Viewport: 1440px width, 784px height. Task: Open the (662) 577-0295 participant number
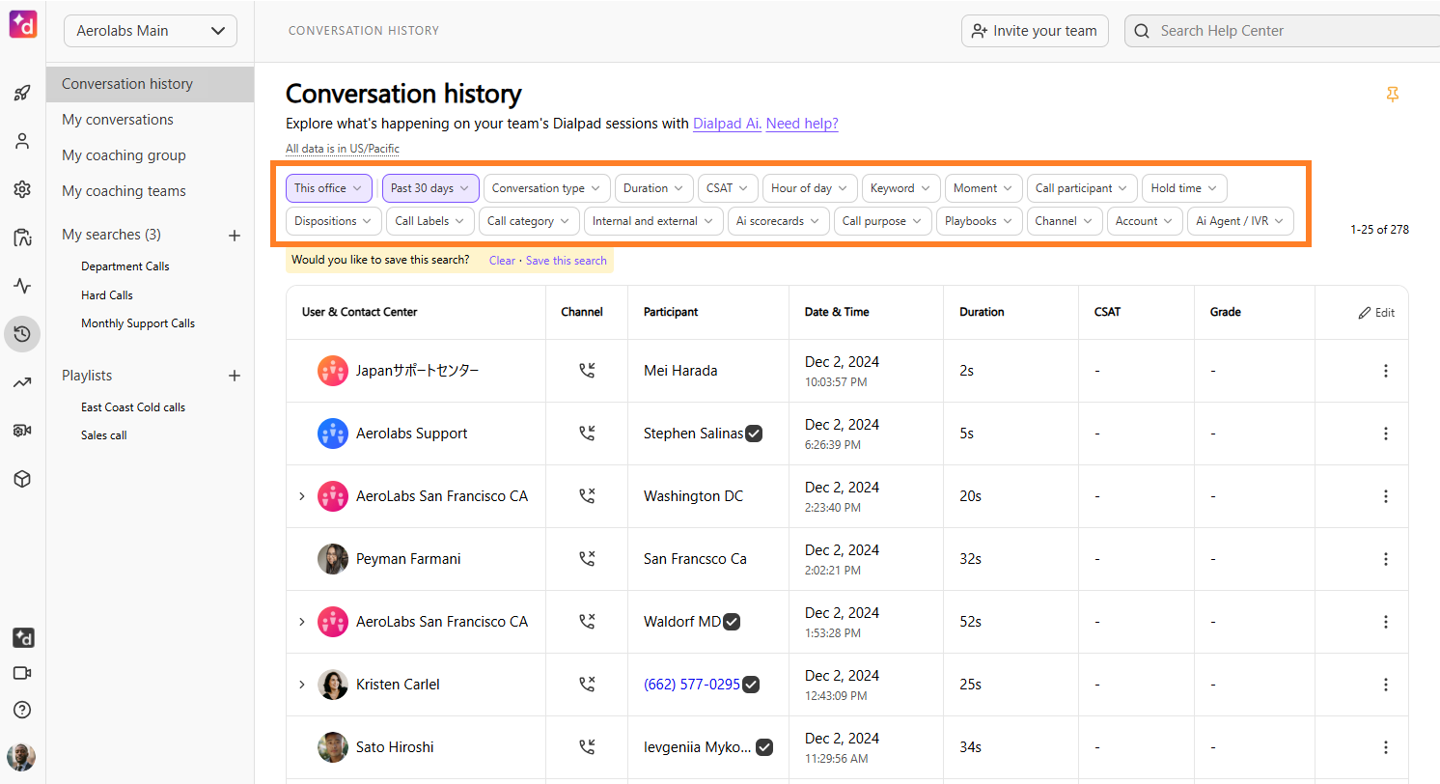coord(692,685)
